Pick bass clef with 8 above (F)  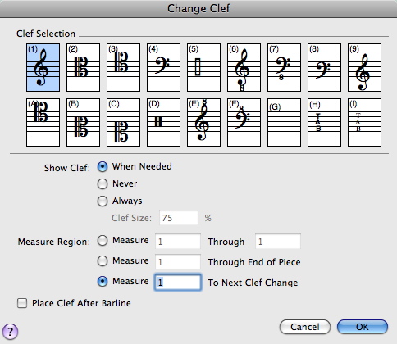(x=244, y=123)
